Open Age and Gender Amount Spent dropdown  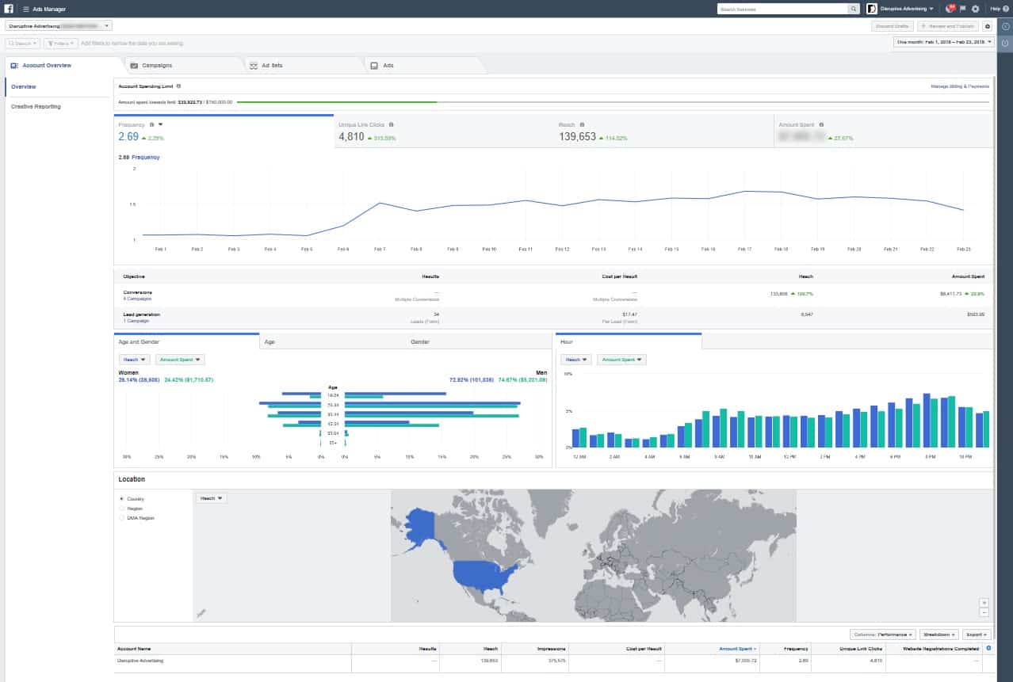tap(180, 360)
